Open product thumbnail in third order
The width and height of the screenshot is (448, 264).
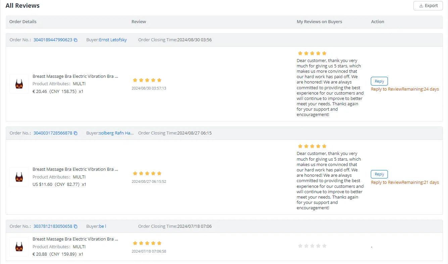click(x=19, y=247)
